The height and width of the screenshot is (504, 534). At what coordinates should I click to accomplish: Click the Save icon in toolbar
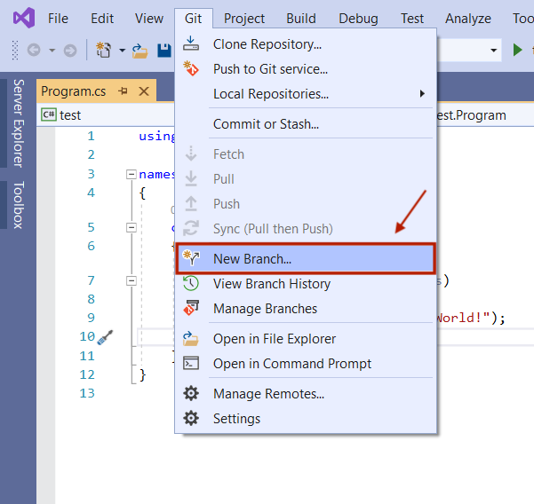(164, 51)
